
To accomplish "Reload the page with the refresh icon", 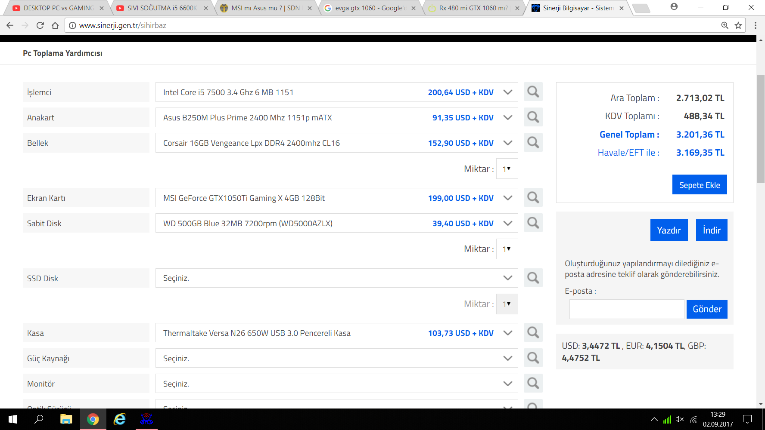I will [40, 25].
